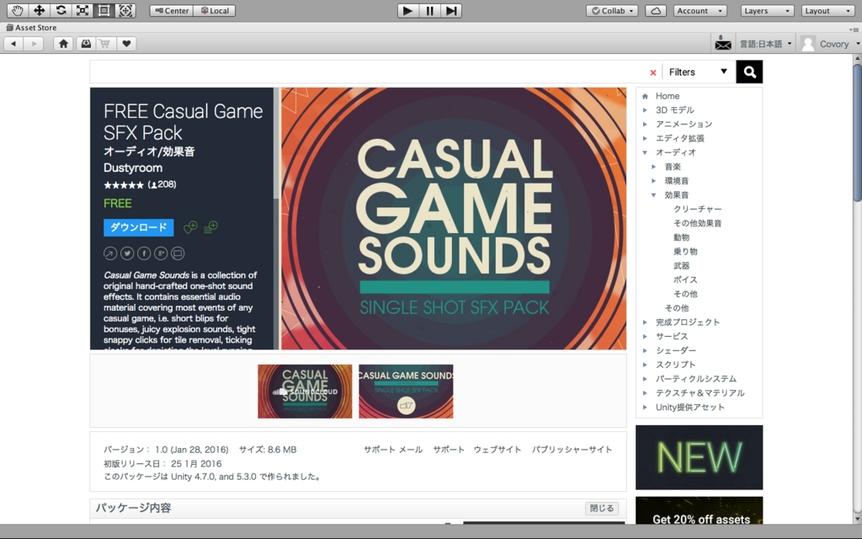Image resolution: width=862 pixels, height=539 pixels.
Task: Open the wish list heart icon
Action: 126,44
